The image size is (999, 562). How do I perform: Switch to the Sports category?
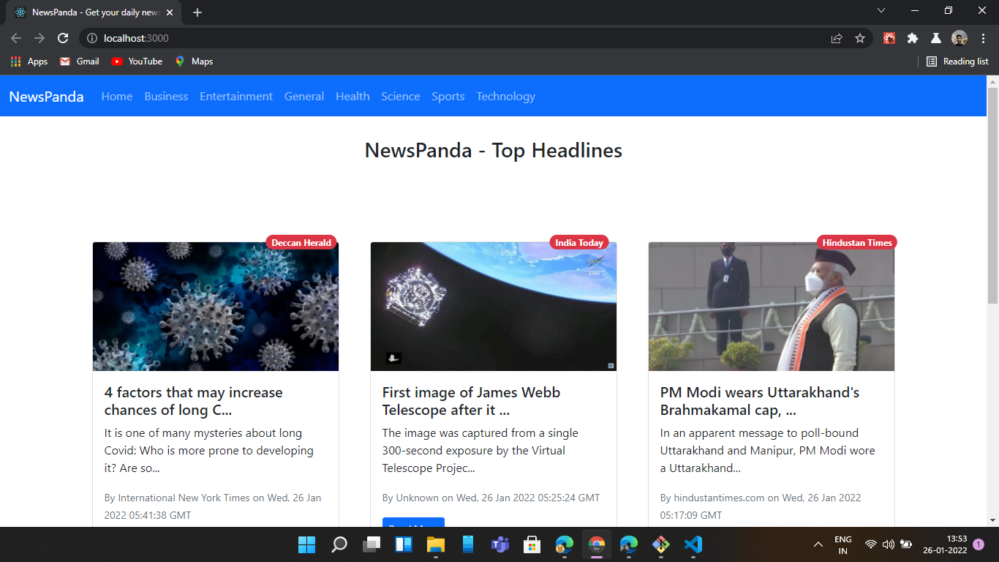(448, 96)
